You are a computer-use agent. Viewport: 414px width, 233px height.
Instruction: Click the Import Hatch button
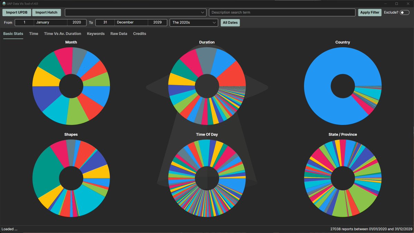[x=47, y=12]
